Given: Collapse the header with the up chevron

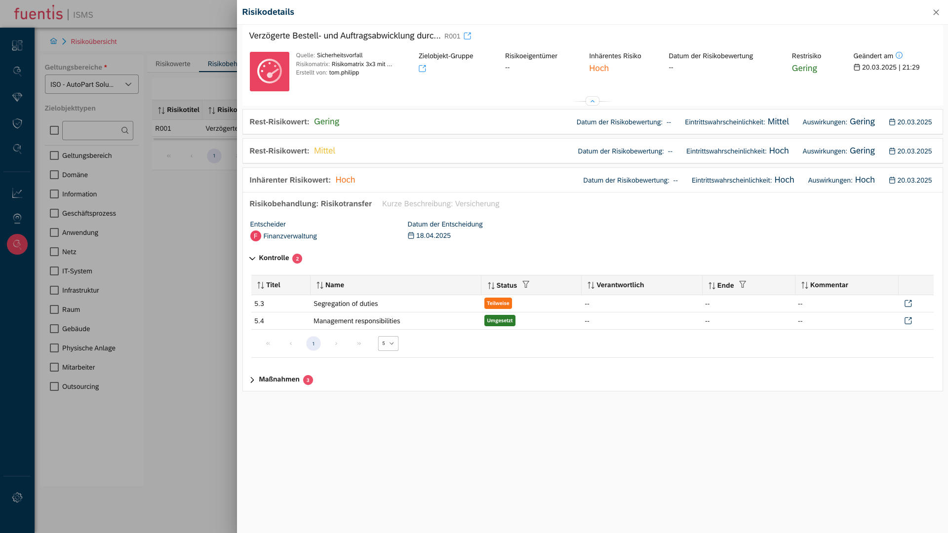Looking at the screenshot, I should (592, 101).
